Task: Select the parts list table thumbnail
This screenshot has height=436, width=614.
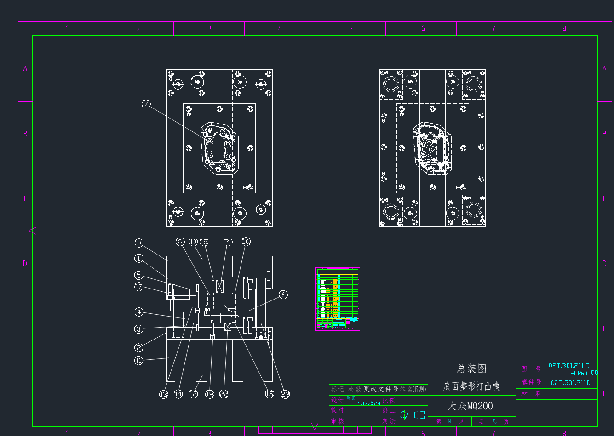Action: pyautogui.click(x=338, y=299)
